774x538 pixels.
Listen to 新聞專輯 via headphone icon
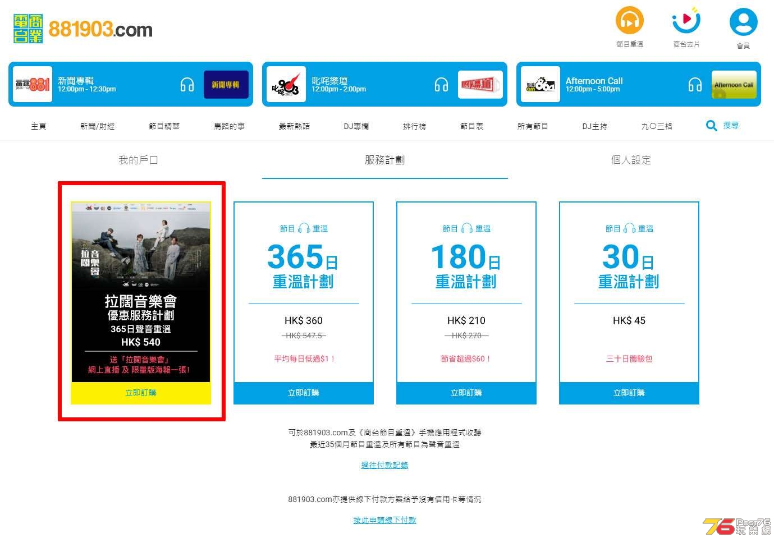187,85
